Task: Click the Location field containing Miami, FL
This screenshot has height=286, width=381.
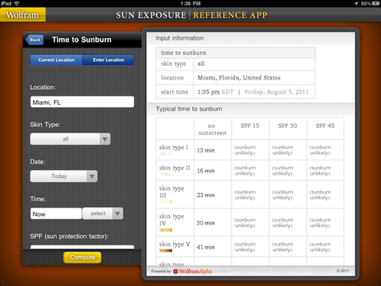Action: tap(82, 102)
